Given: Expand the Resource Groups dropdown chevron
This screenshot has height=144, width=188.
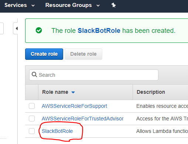Looking at the screenshot, I should (x=98, y=6).
